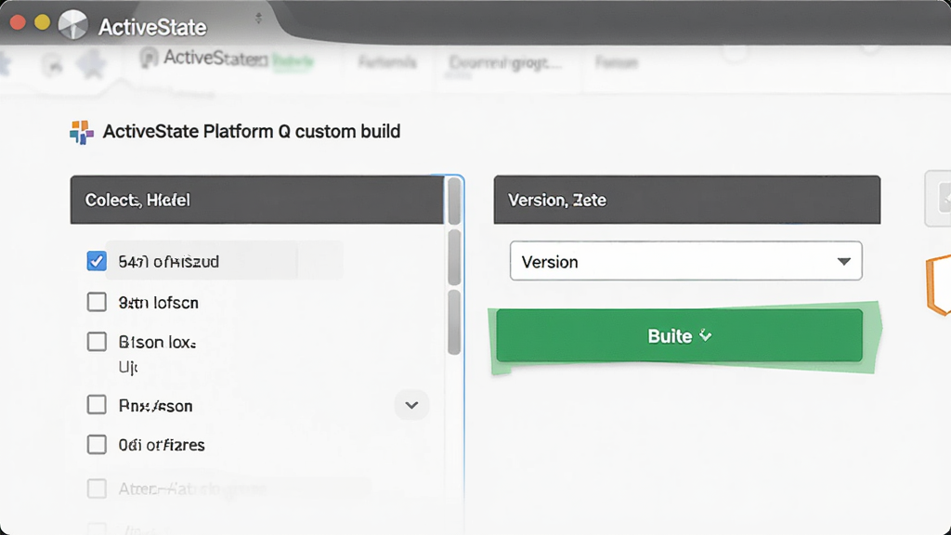951x535 pixels.
Task: Click the ActiveState logo in title bar
Action: (72, 25)
